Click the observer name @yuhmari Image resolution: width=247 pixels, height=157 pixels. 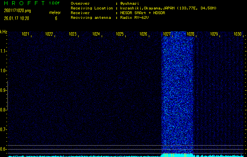[130, 4]
